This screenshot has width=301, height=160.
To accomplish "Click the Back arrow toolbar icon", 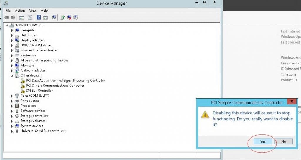I will (6, 18).
